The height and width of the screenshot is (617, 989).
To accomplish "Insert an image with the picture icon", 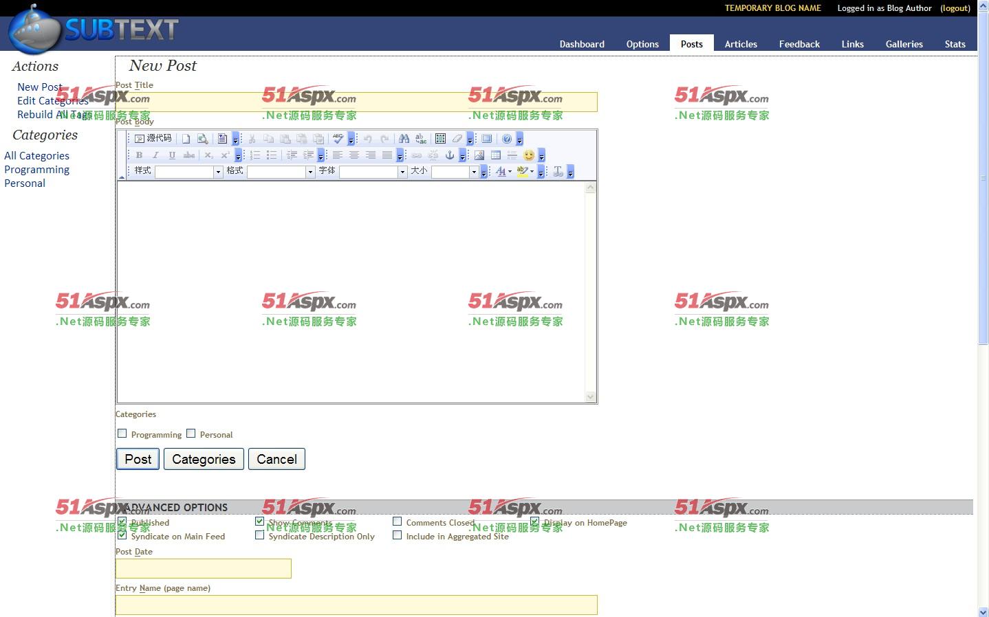I will click(x=479, y=155).
